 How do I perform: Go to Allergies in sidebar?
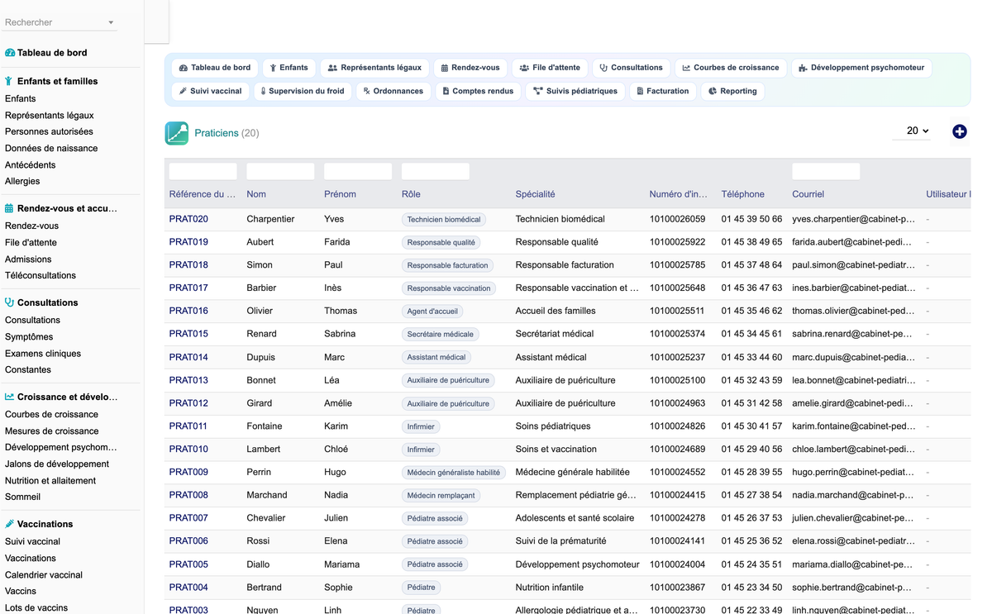coord(22,182)
